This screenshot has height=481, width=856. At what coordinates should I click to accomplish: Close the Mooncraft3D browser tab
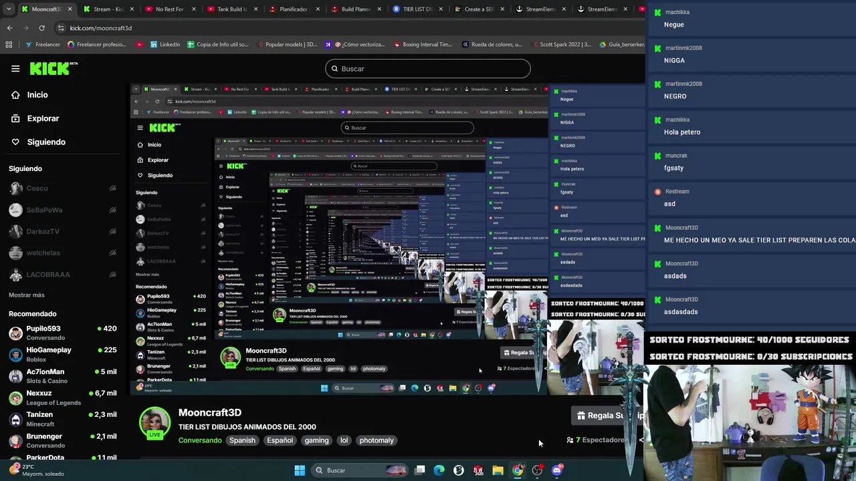pyautogui.click(x=70, y=9)
